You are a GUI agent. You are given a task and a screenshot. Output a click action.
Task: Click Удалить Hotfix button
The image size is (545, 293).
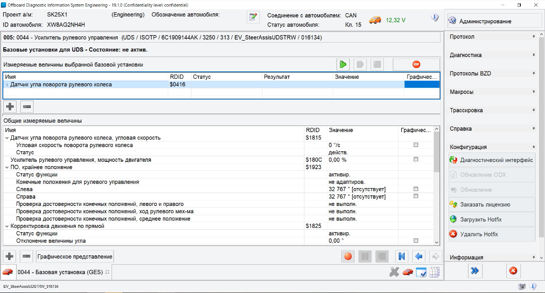coord(492,234)
